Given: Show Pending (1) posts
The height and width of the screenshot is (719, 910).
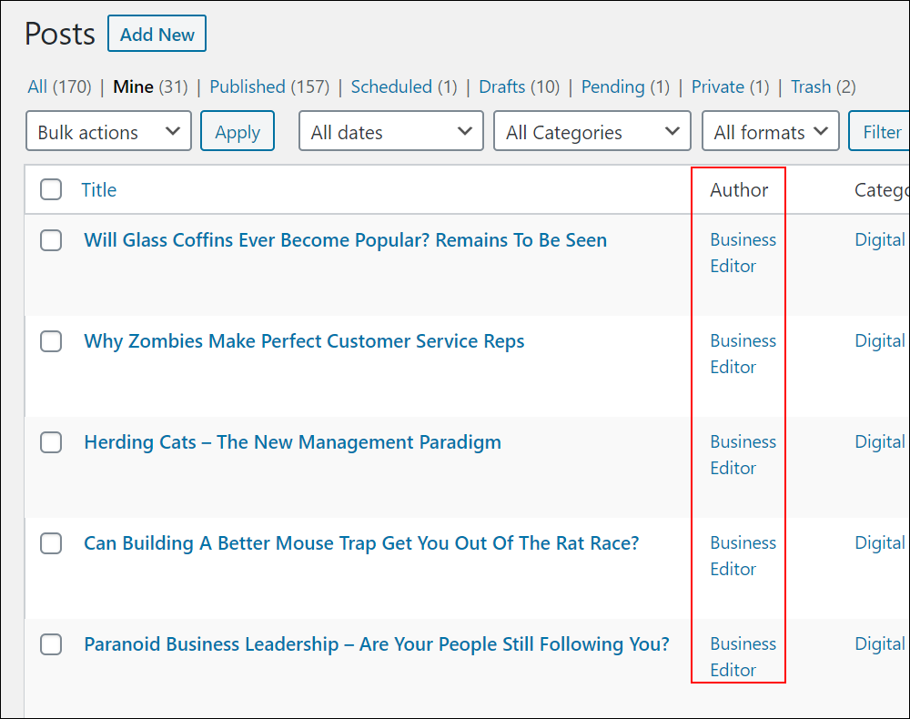Looking at the screenshot, I should [x=625, y=87].
